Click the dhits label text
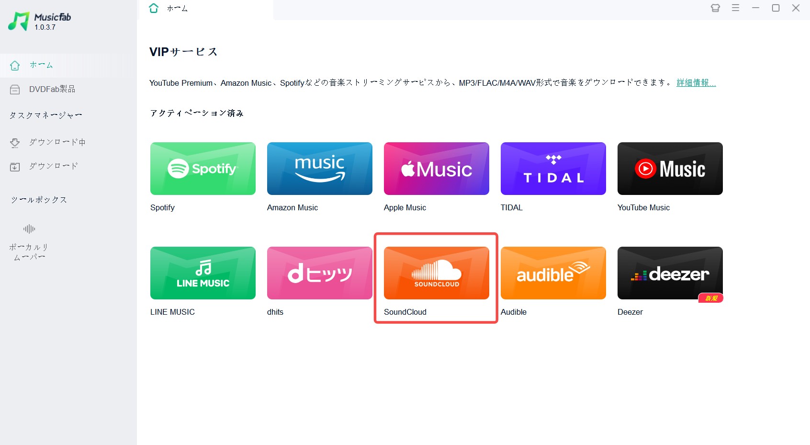810x445 pixels. [275, 312]
